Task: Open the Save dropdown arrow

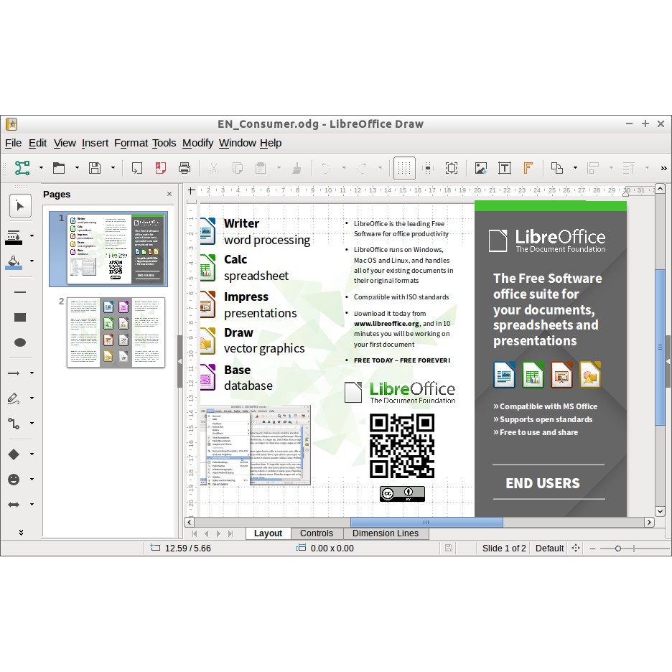Action: (112, 168)
